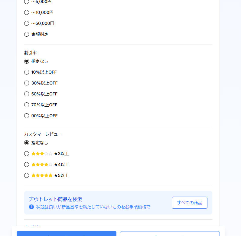Click the blue info icon in the outlet banner
This screenshot has height=236, width=241.
pos(31,207)
